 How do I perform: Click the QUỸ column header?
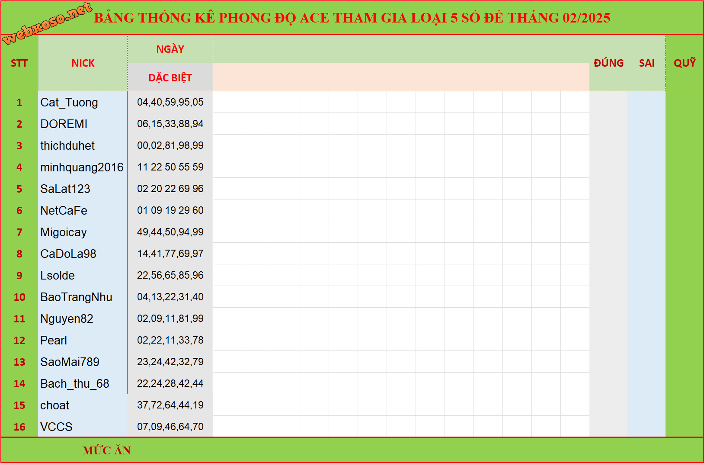point(685,63)
